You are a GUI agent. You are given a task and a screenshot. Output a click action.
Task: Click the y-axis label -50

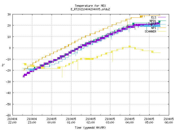coord(8,104)
